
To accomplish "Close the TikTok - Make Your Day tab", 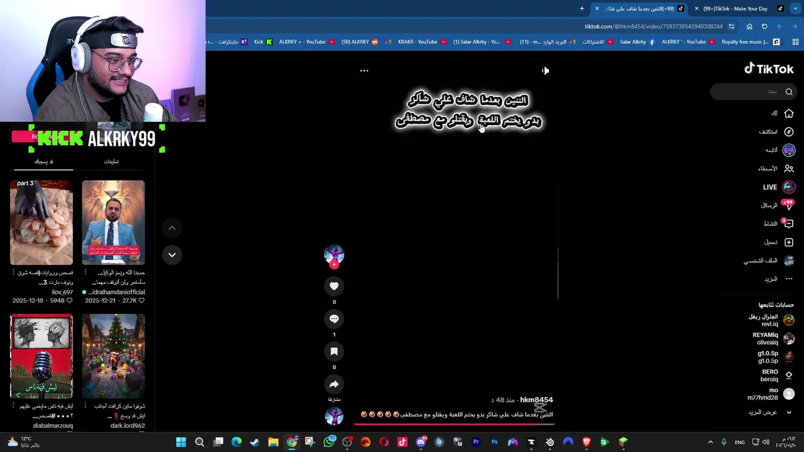I will pyautogui.click(x=697, y=9).
